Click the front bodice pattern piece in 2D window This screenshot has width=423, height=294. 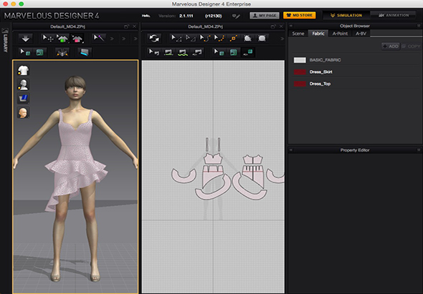pyautogui.click(x=213, y=159)
